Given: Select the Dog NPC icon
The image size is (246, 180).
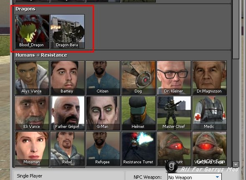Looking at the screenshot, I should point(138,78).
